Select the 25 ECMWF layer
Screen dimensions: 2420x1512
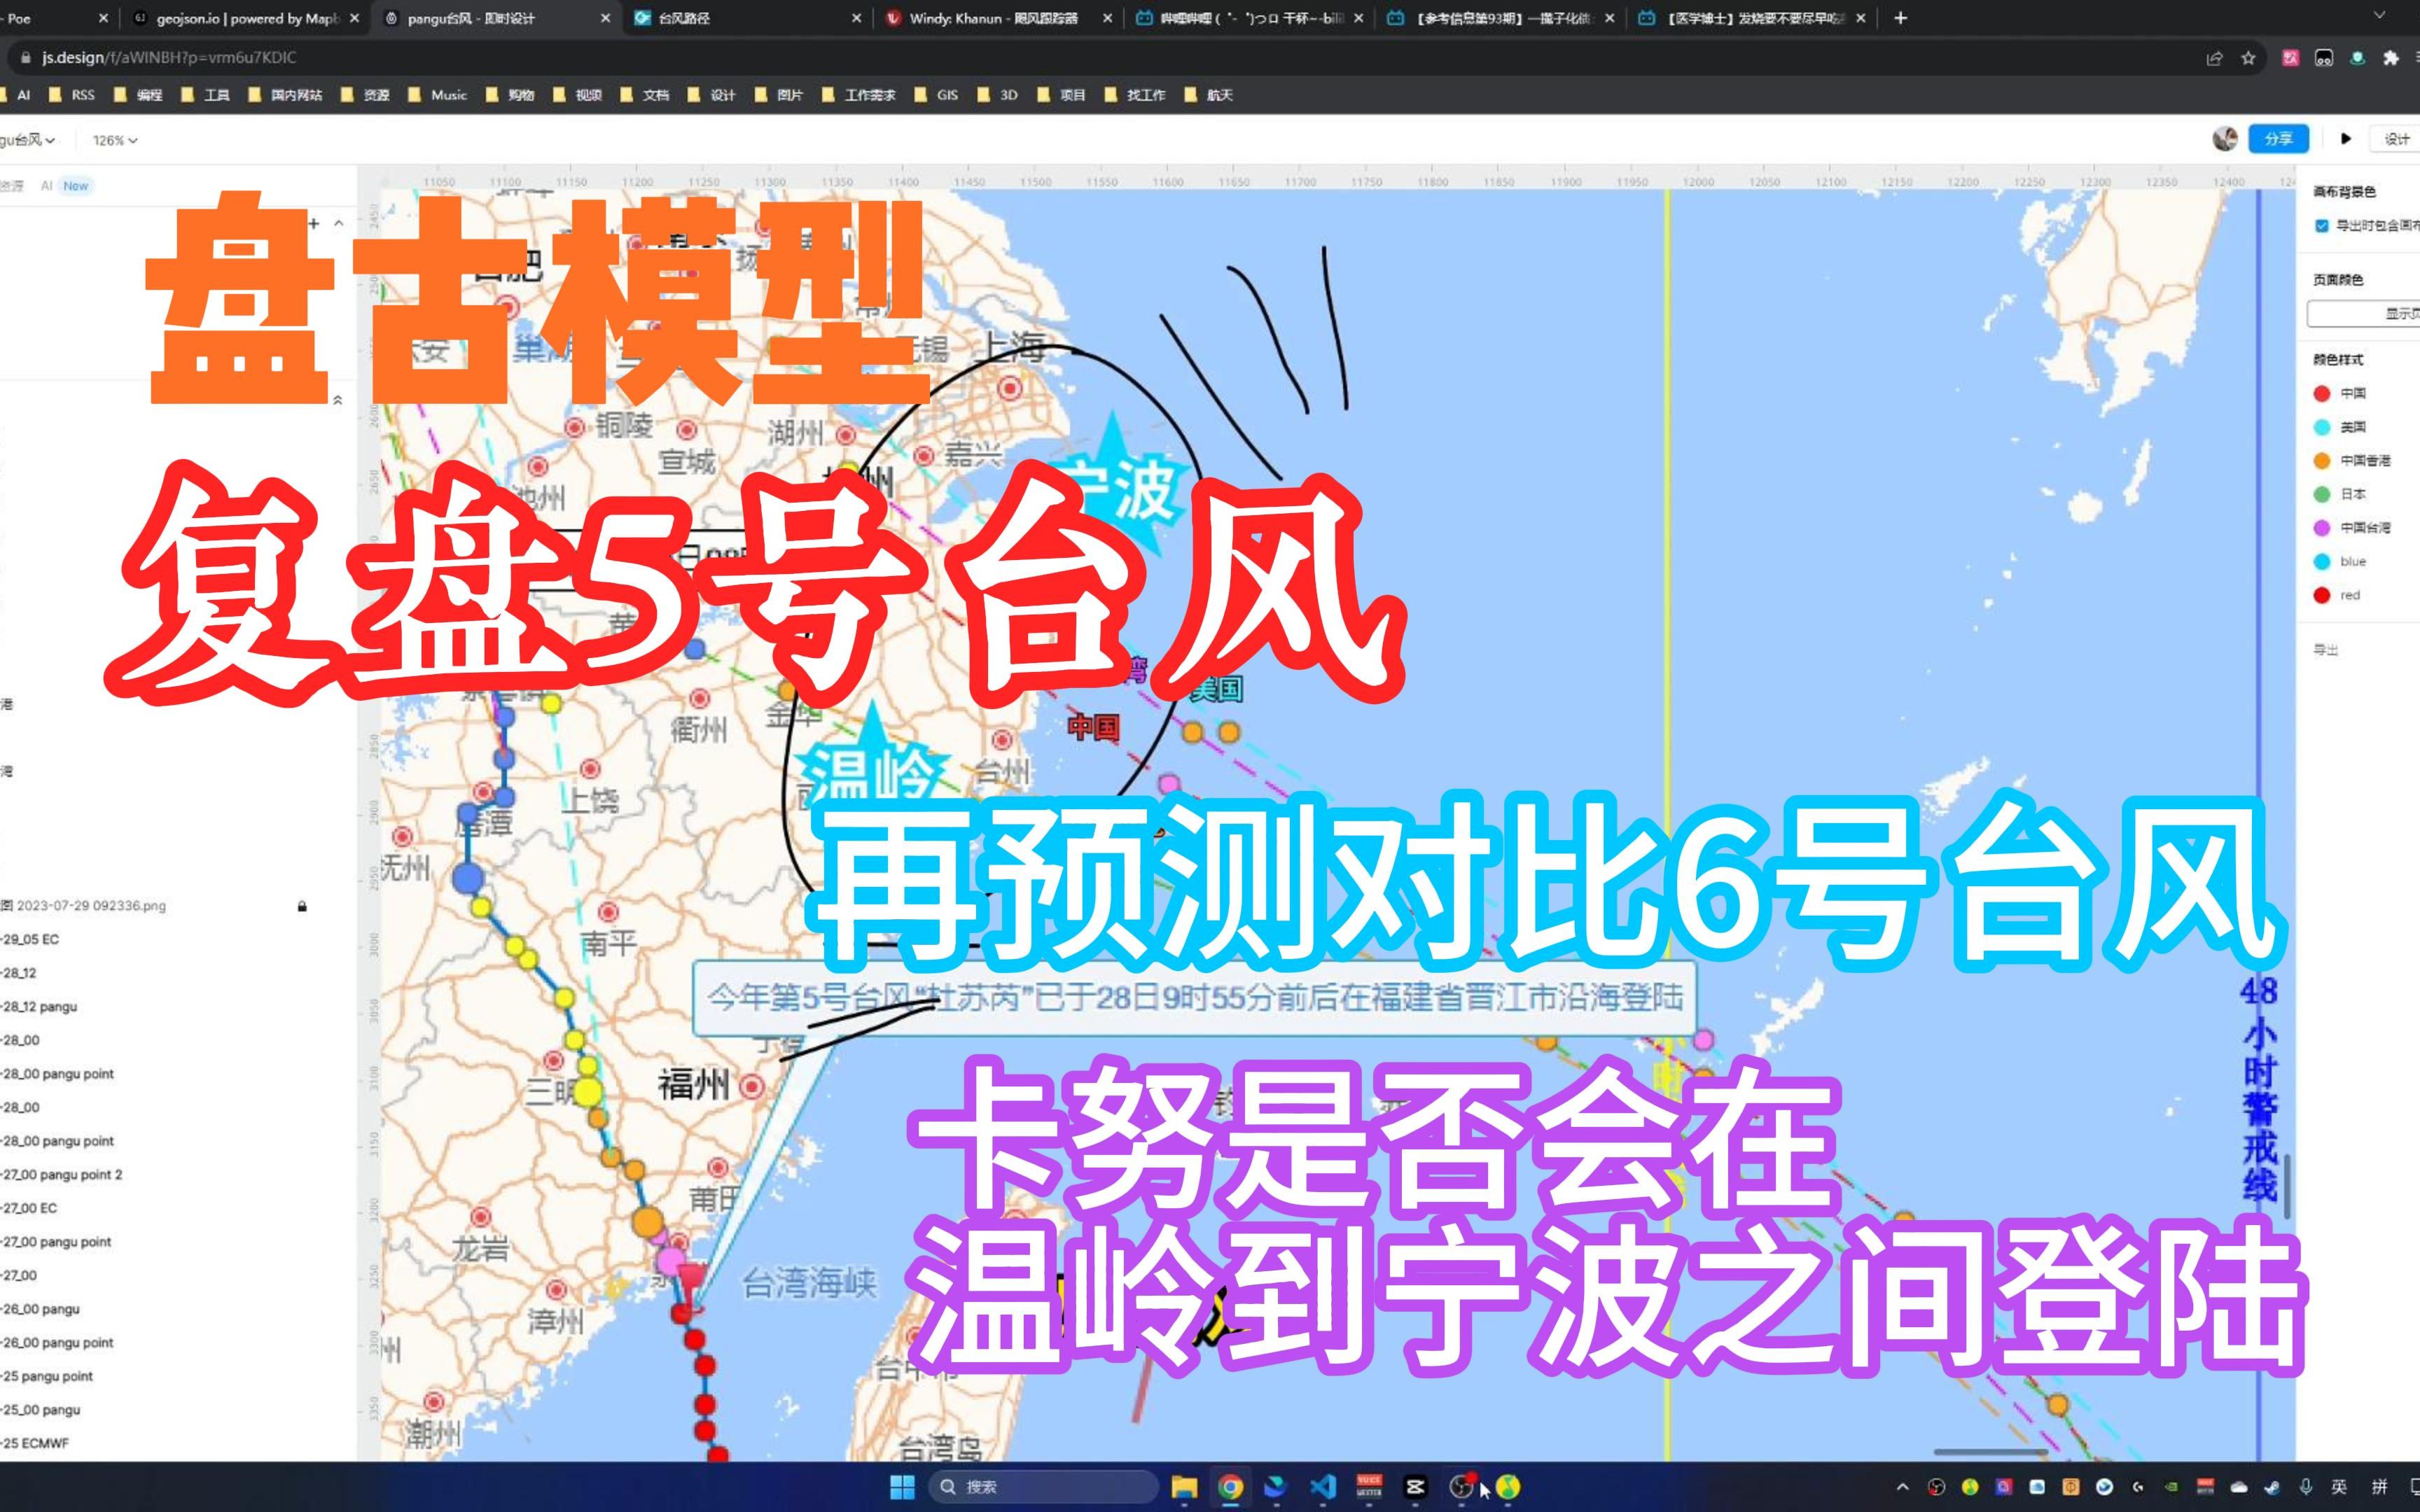(36, 1443)
